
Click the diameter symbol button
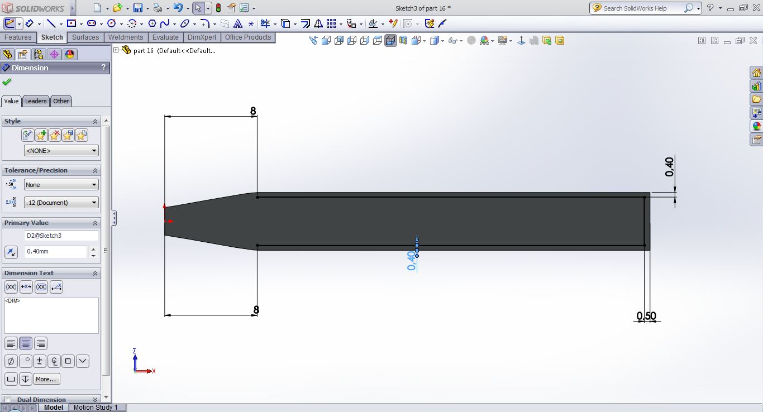tap(11, 361)
